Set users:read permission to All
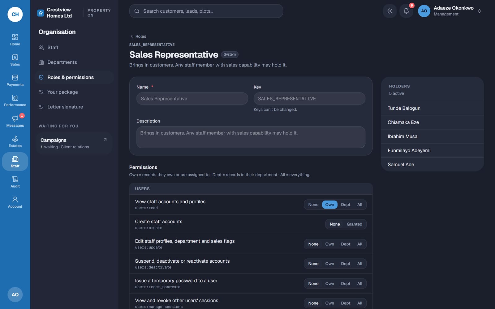Viewport: 495px width, 309px height. coord(360,205)
